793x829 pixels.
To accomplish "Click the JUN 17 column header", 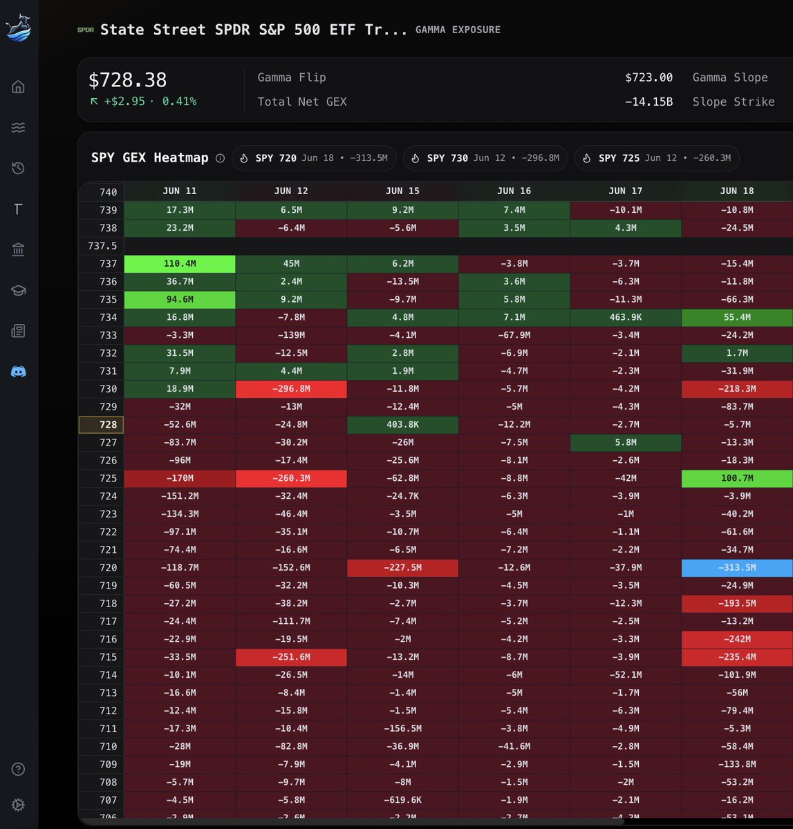I will tap(626, 191).
